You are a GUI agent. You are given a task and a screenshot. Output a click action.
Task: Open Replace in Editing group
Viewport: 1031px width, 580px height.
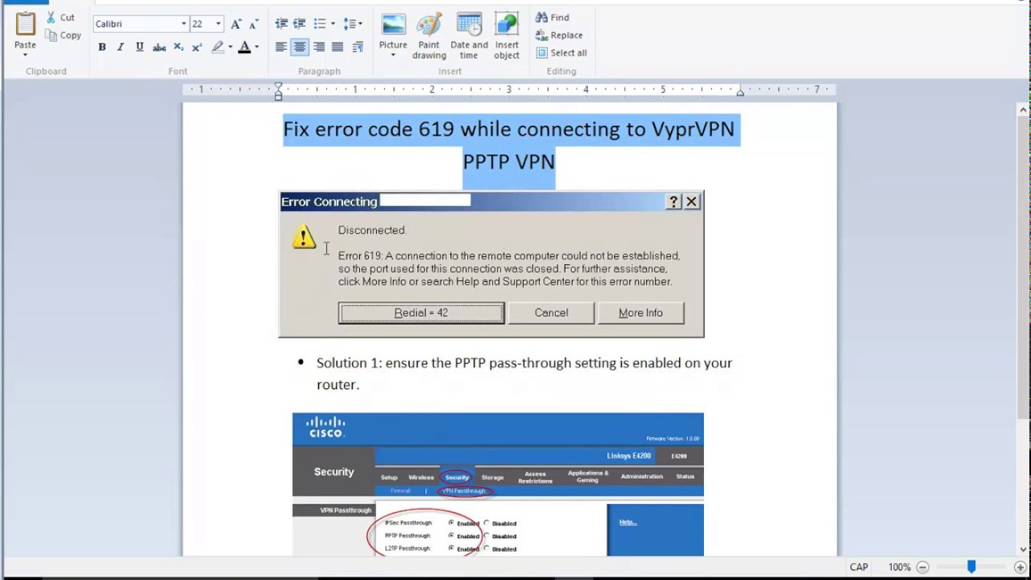[559, 35]
